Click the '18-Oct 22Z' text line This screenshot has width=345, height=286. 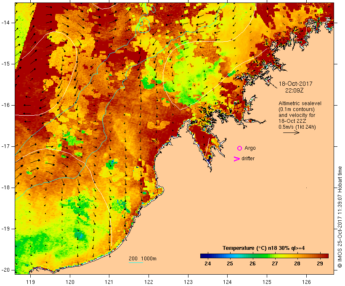292,121
